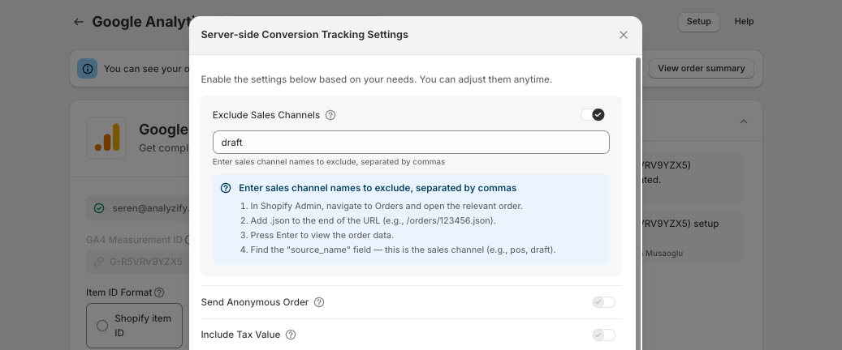Collapse the Google Analytics card chevron
This screenshot has width=842, height=350.
coord(744,122)
